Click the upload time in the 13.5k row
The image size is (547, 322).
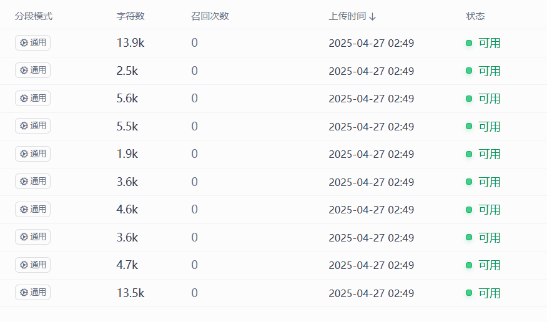click(371, 293)
